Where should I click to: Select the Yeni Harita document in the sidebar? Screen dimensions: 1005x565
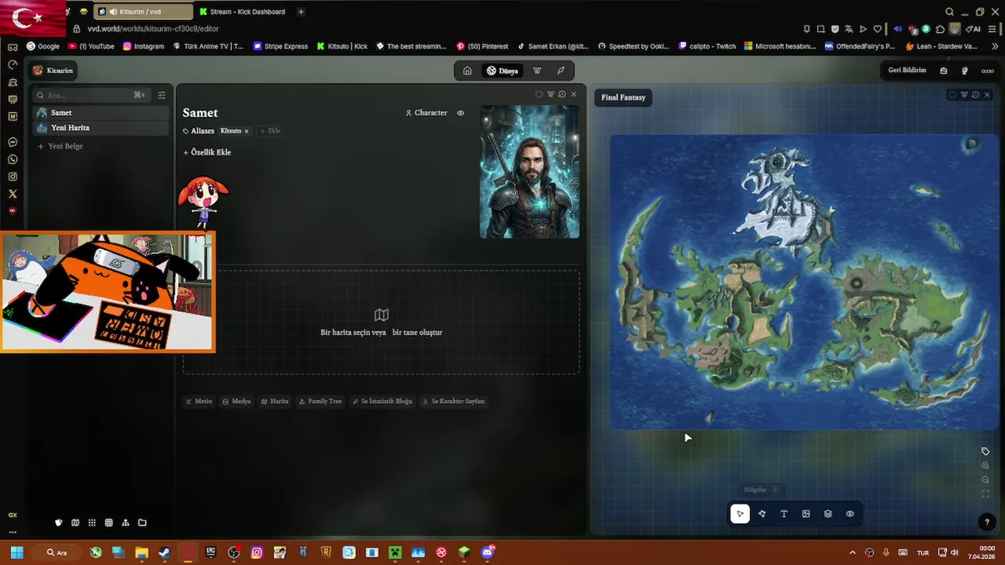(100, 128)
